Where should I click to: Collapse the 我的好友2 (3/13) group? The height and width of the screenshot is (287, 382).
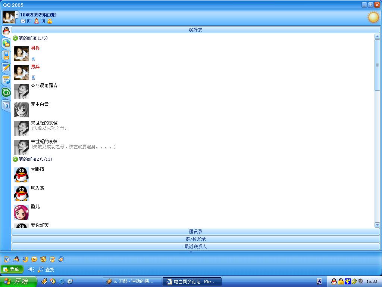15,159
